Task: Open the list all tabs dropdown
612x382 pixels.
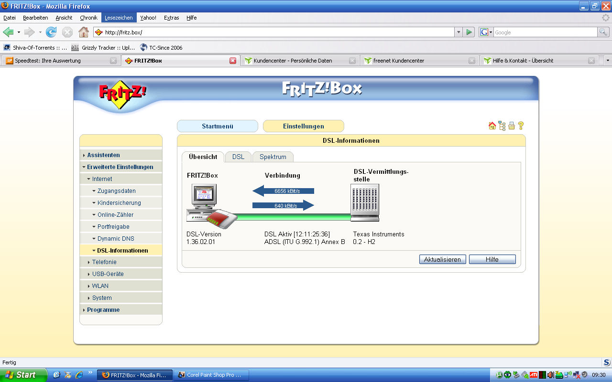Action: point(608,61)
